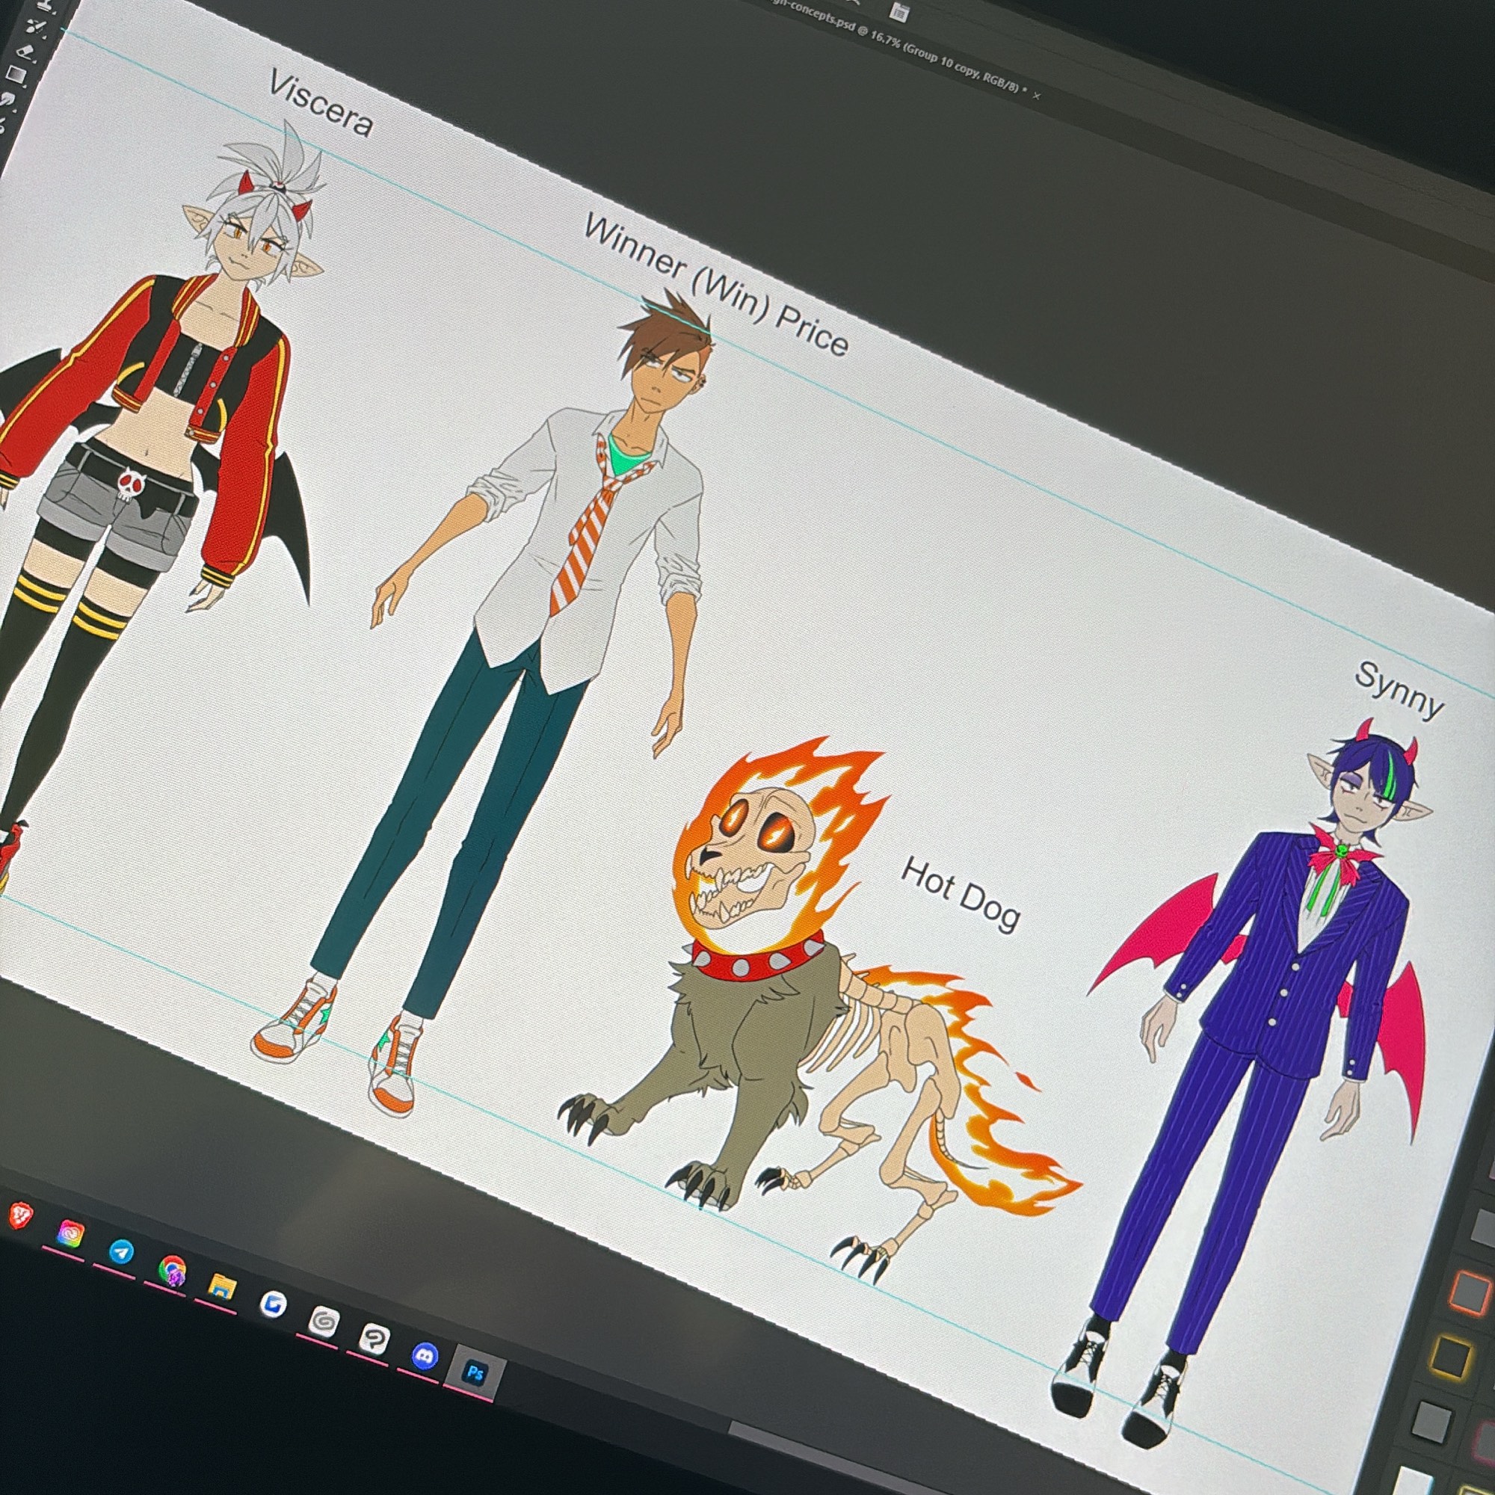Select the Eraser tool
The height and width of the screenshot is (1495, 1495).
[x=25, y=51]
